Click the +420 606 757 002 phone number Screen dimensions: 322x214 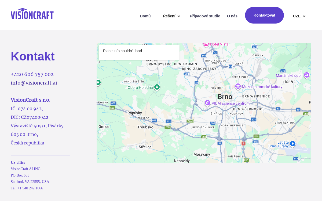pyautogui.click(x=32, y=74)
